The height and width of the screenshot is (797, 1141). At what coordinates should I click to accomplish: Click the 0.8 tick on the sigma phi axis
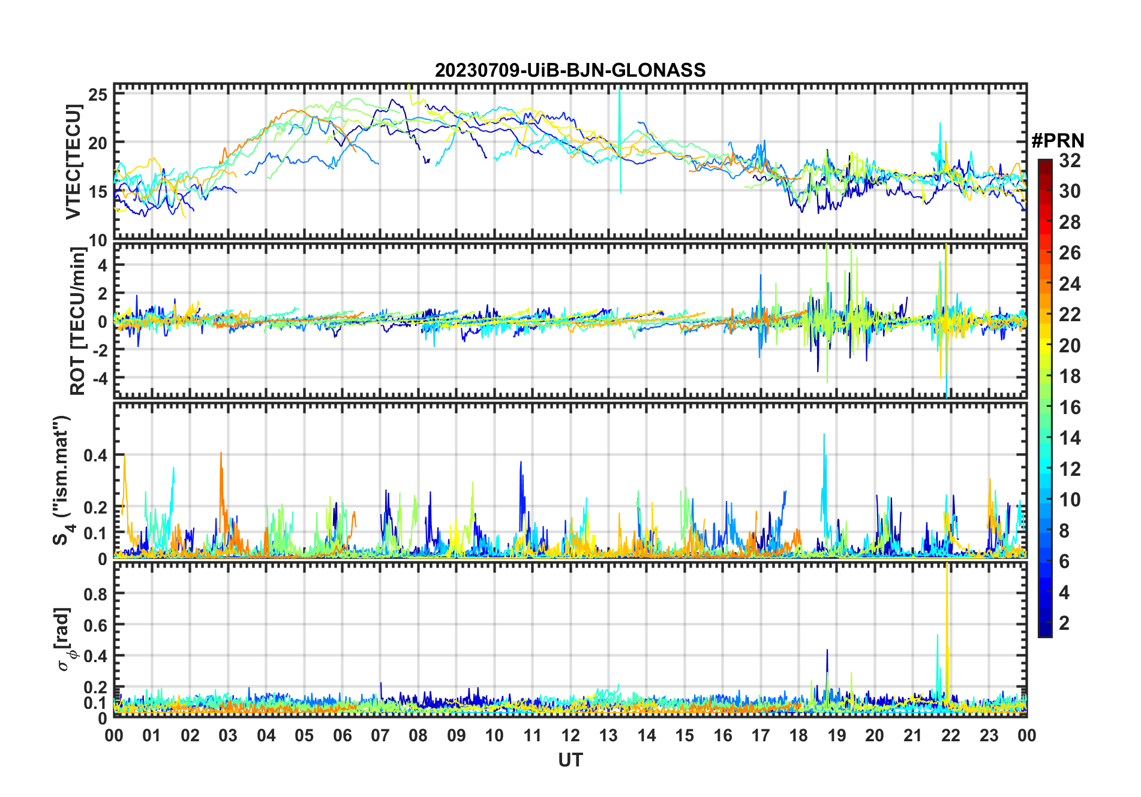[x=95, y=594]
